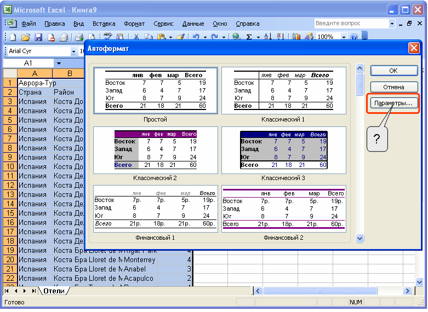Open the Zoom 100% dropdown

pyautogui.click(x=344, y=37)
